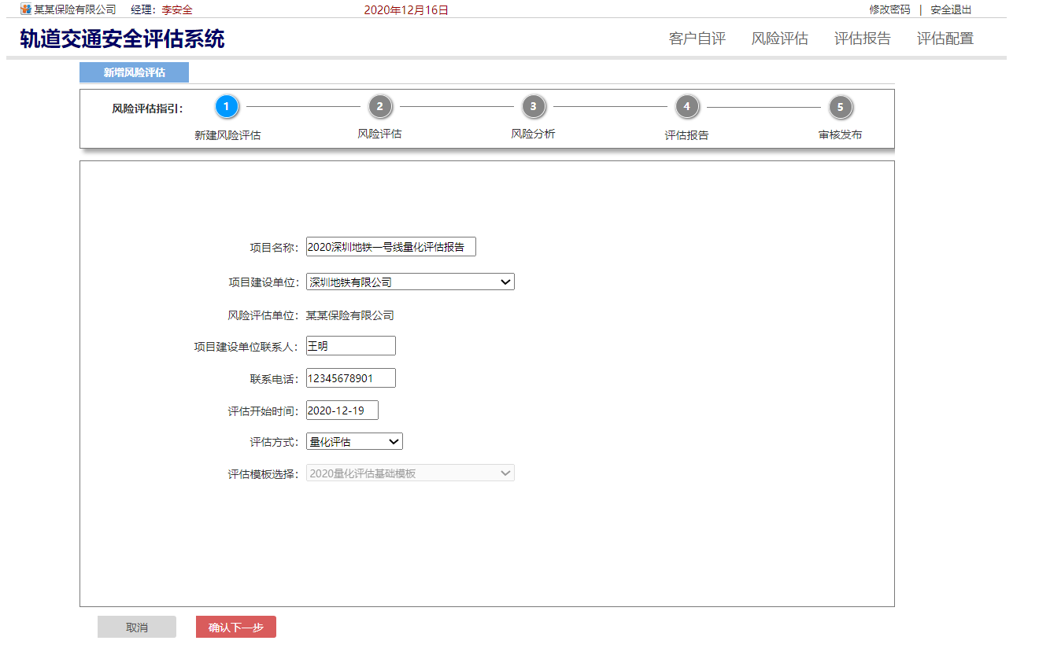Screen dimensions: 1039x659
Task: Click step 4 circle 评估报告
Action: click(x=686, y=106)
